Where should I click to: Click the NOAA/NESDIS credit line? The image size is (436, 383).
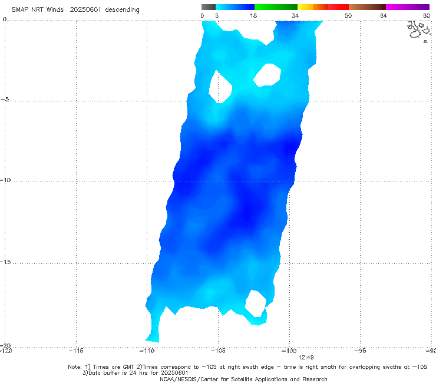pyautogui.click(x=243, y=379)
